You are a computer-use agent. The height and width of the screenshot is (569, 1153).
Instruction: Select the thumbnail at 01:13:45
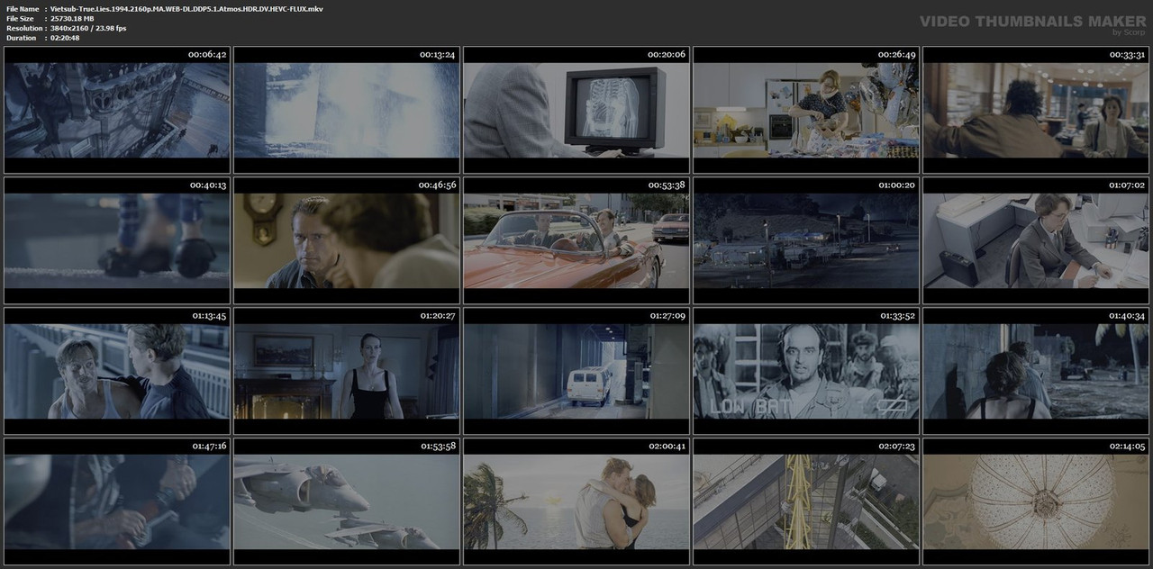coord(117,371)
